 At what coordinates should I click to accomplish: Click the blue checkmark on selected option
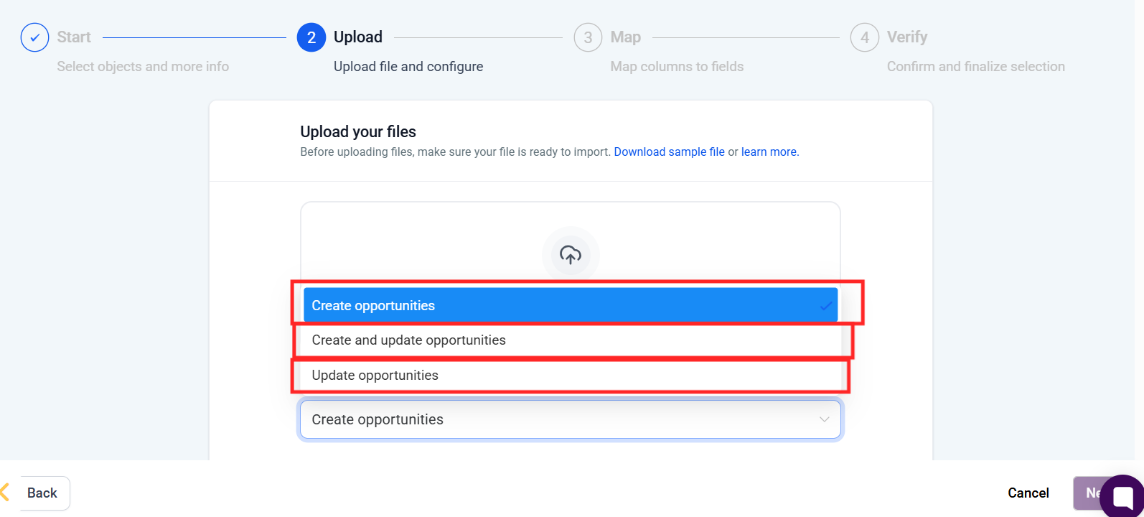pyautogui.click(x=826, y=306)
